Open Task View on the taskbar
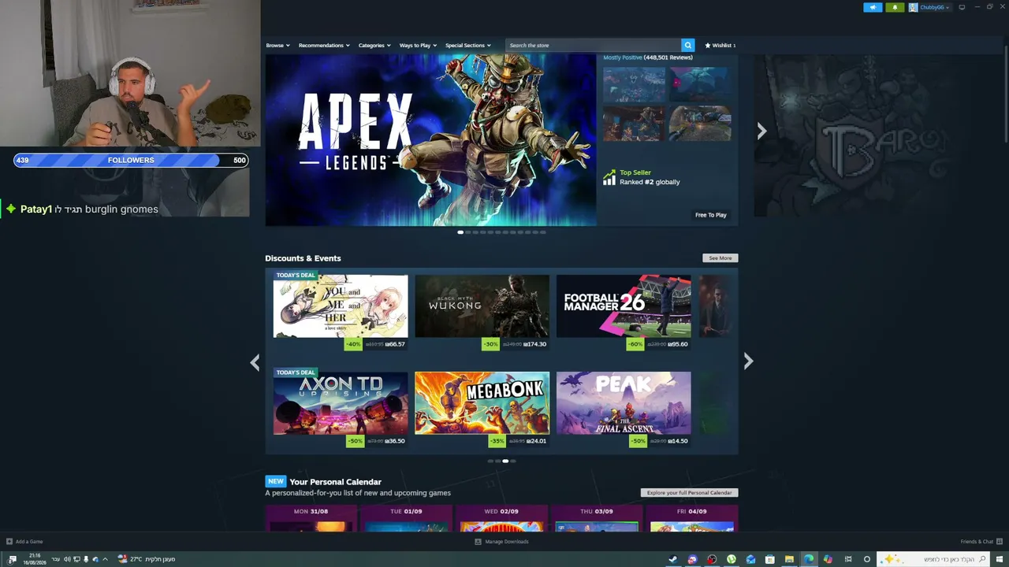The image size is (1009, 567). [848, 559]
